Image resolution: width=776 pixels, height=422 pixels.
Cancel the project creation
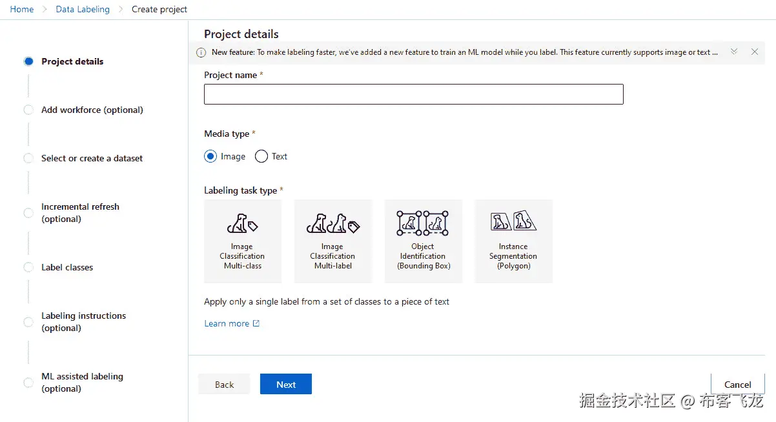pos(737,384)
